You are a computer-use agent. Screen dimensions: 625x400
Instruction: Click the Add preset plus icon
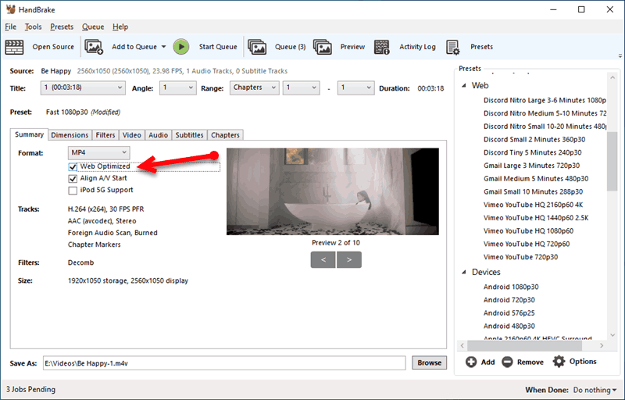[x=471, y=362]
